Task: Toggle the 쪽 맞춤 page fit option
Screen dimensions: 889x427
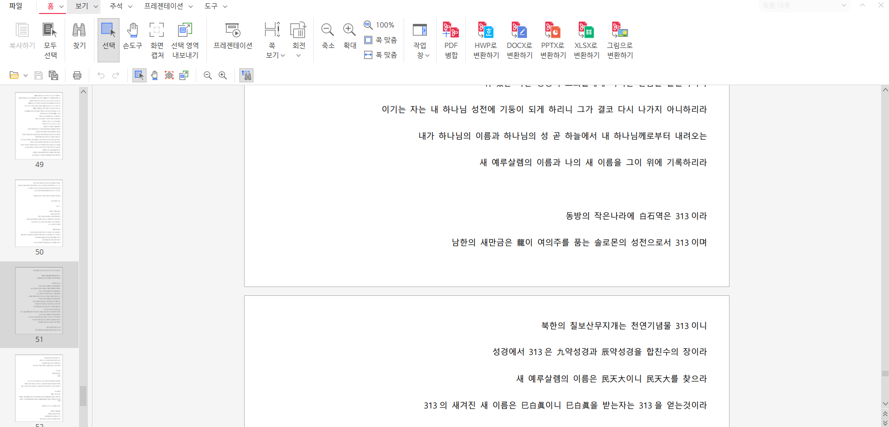Action: [381, 40]
